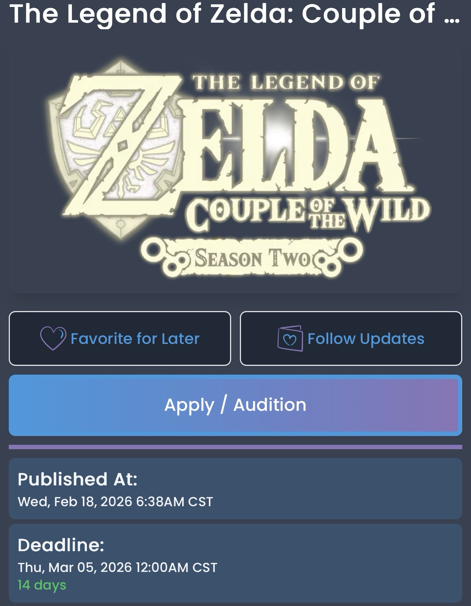
Task: Open the truncated Legend of Zelda page title
Action: 223,15
